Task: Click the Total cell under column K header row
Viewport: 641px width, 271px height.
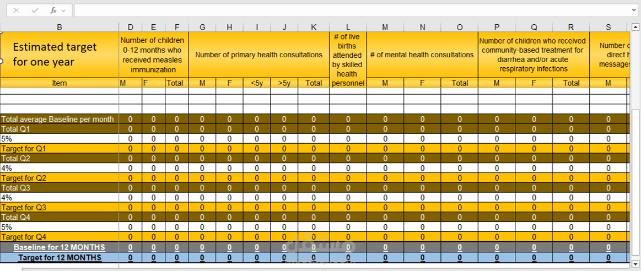Action: click(314, 83)
